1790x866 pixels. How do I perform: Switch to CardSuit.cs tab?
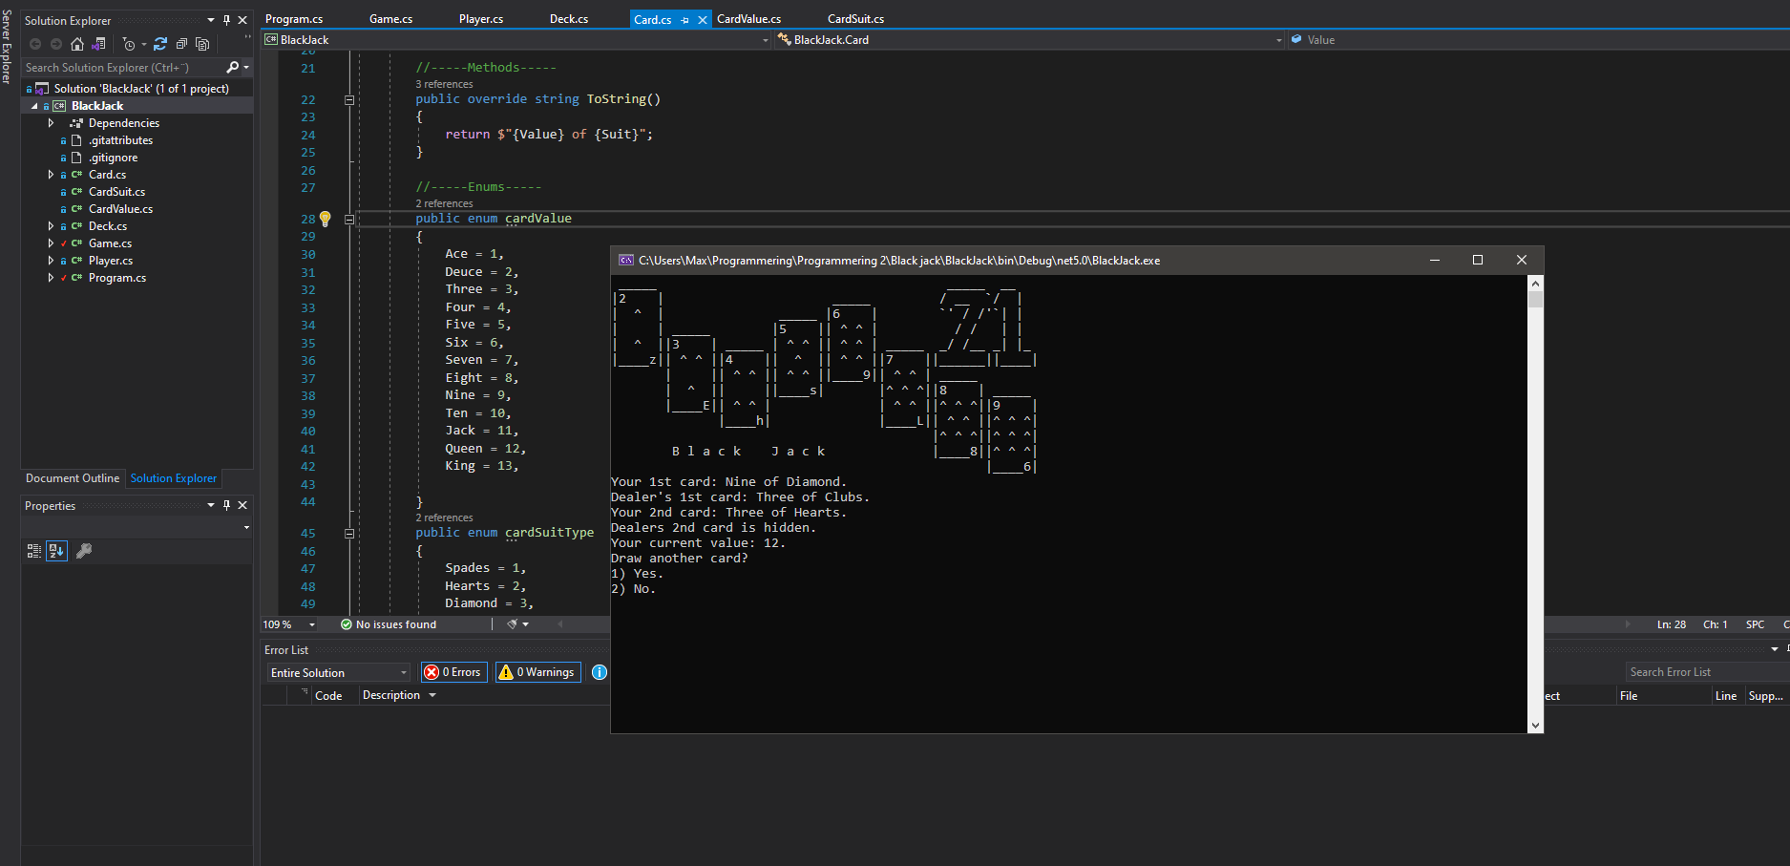[855, 19]
